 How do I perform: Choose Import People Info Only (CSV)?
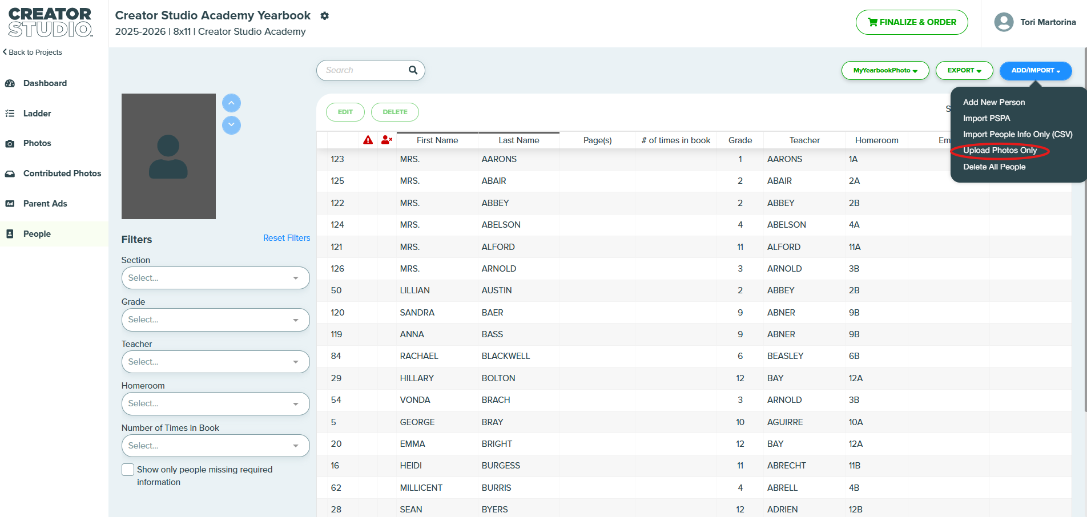coord(1018,134)
